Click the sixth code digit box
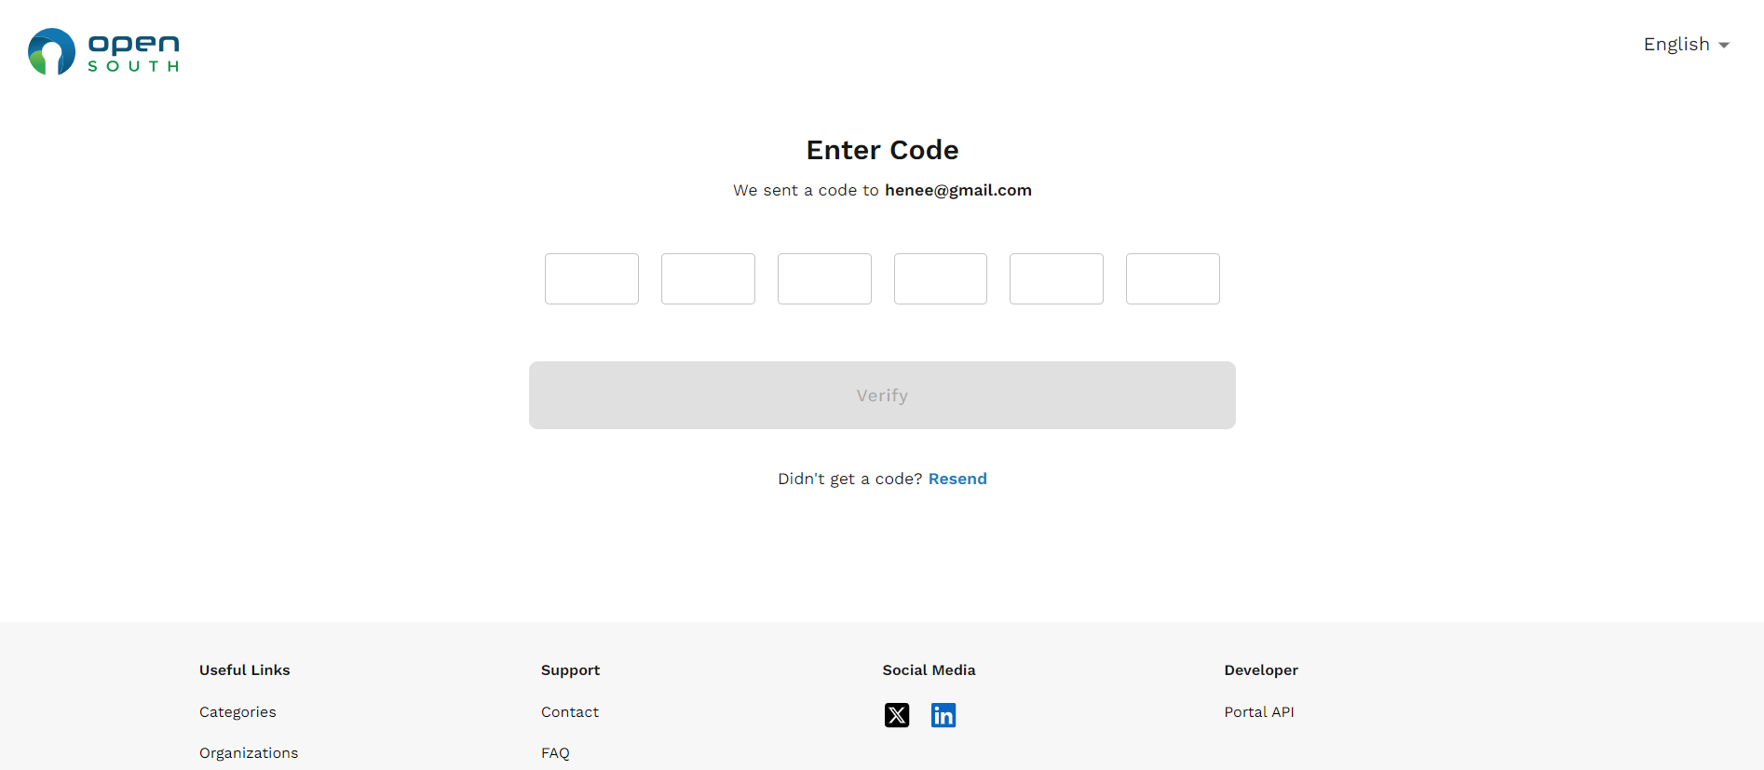The width and height of the screenshot is (1764, 770). (x=1173, y=278)
